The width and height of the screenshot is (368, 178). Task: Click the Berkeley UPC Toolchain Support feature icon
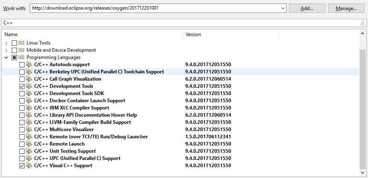pyautogui.click(x=29, y=72)
